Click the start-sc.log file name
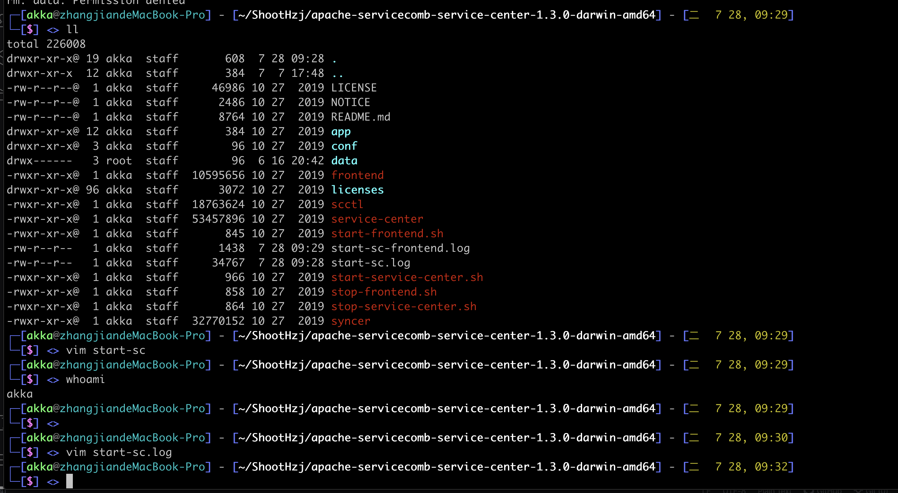This screenshot has width=898, height=493. 370,262
